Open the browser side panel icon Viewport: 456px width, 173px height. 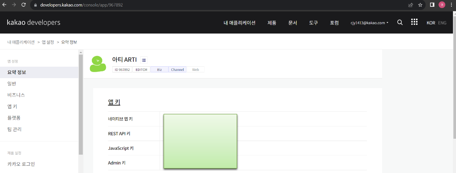[x=432, y=5]
